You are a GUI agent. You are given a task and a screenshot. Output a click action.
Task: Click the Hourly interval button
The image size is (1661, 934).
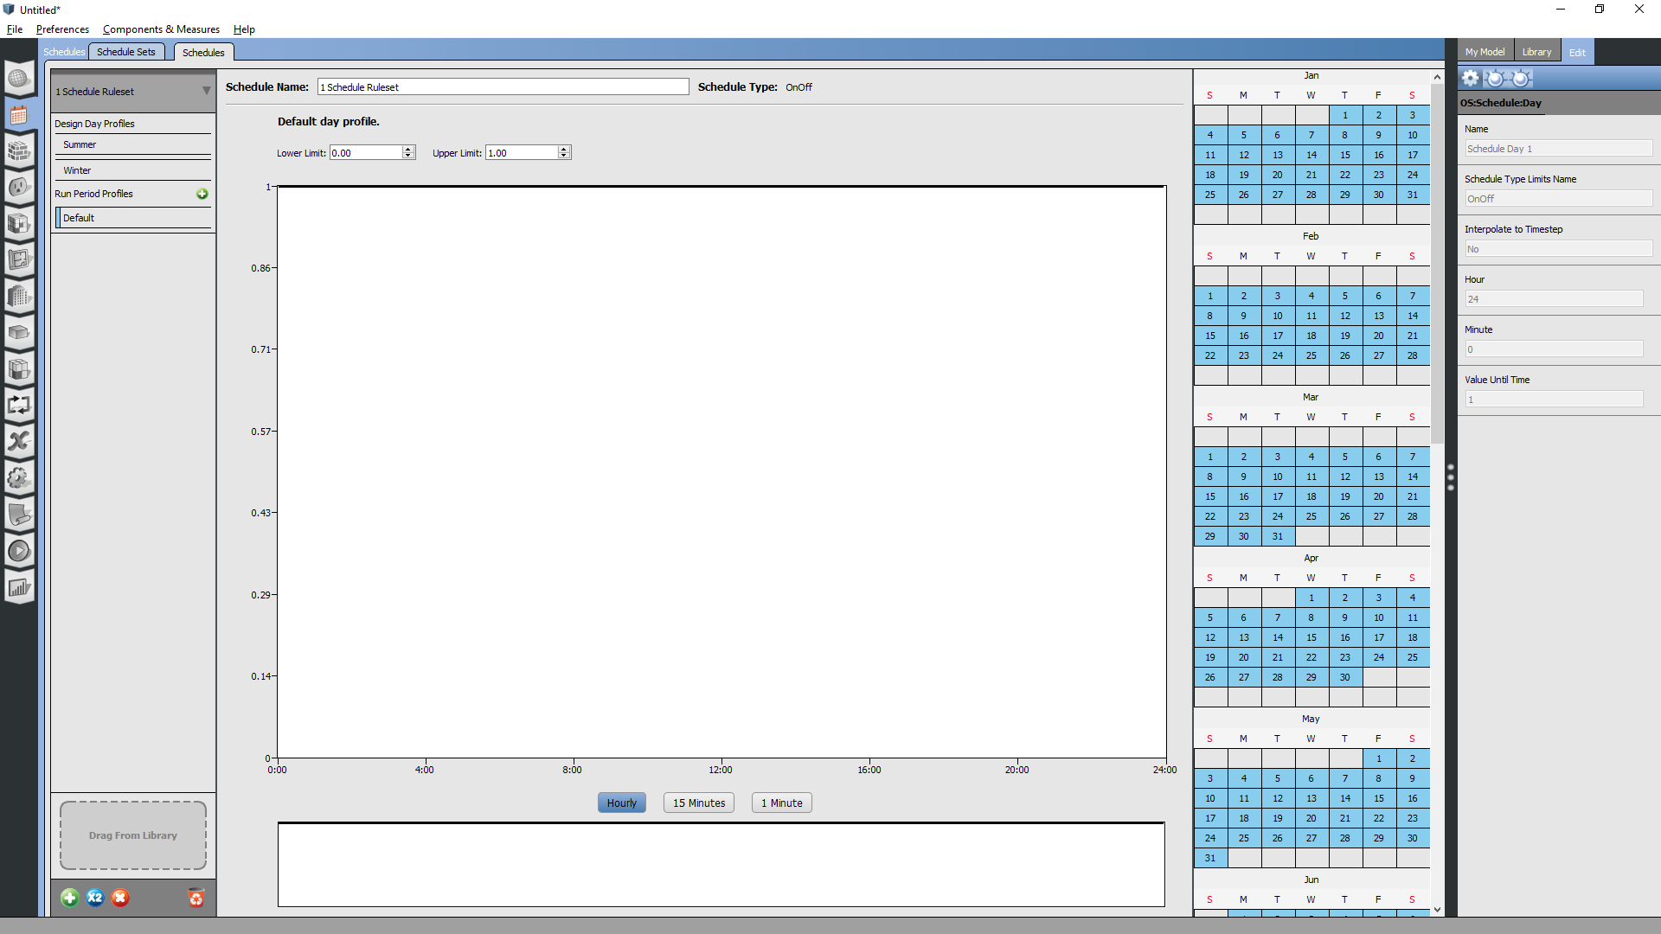621,803
